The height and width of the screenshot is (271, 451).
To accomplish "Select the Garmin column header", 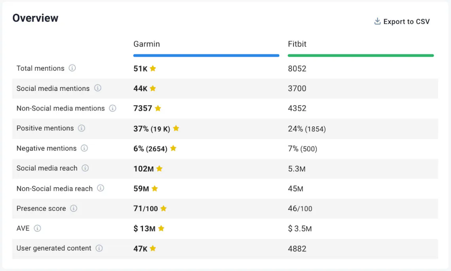I will pos(146,44).
